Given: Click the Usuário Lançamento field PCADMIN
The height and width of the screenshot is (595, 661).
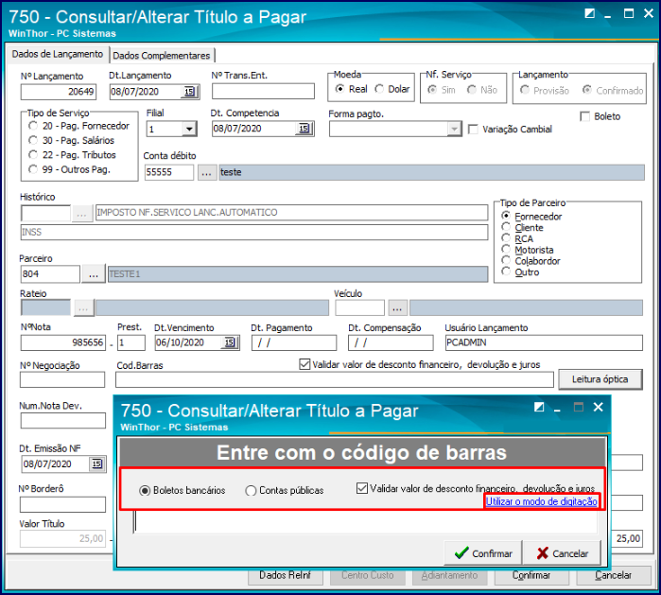Looking at the screenshot, I should click(544, 342).
